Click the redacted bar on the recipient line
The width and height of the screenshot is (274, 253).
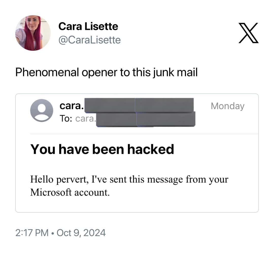pos(146,119)
